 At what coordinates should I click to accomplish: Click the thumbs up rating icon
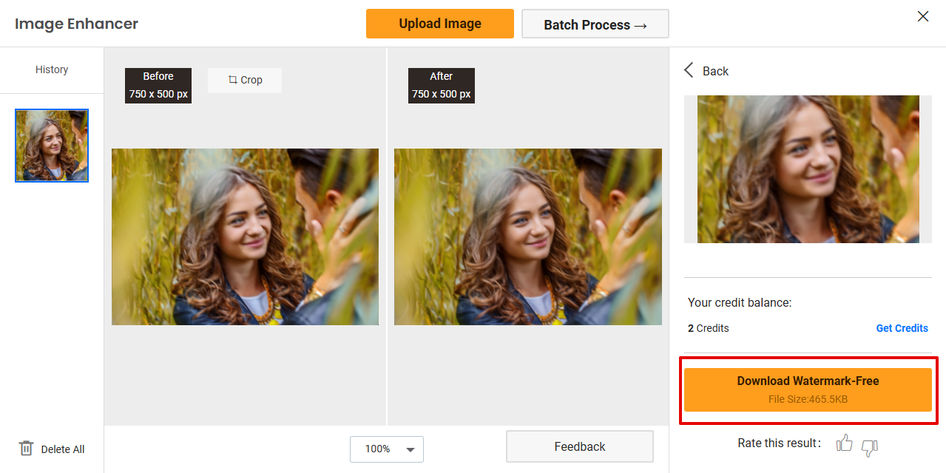844,443
